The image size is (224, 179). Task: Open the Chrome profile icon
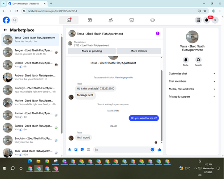(x=214, y=11)
